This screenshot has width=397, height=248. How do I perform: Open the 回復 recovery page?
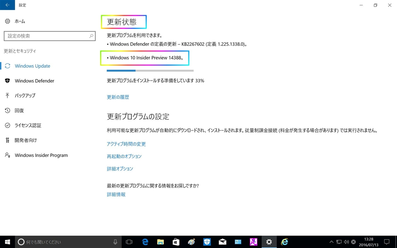(19, 110)
